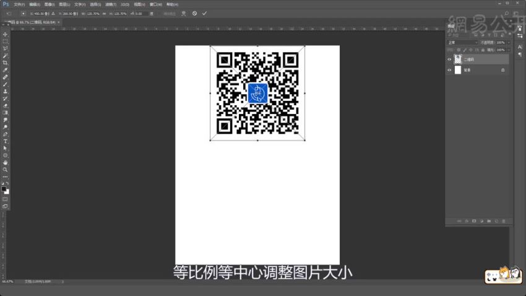Select the Horizontal Type tool
This screenshot has width=526, height=296.
(x=5, y=141)
